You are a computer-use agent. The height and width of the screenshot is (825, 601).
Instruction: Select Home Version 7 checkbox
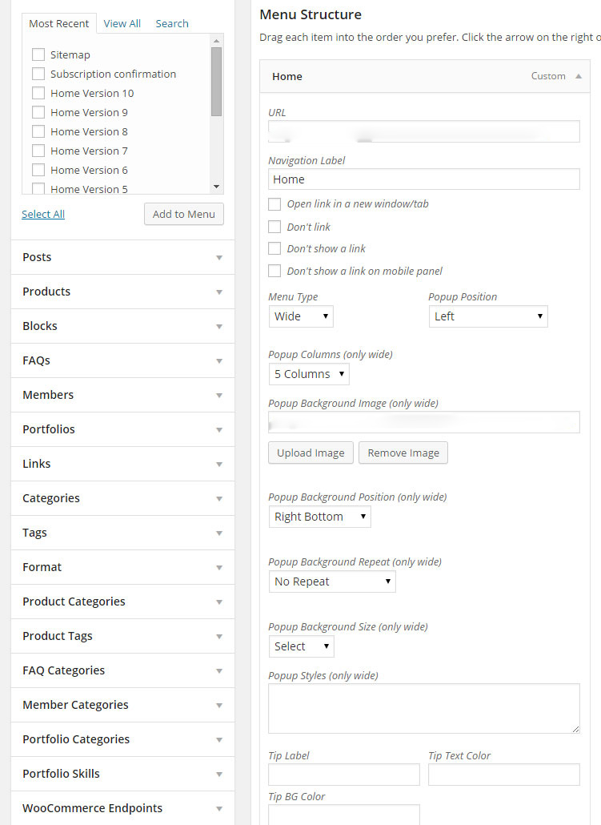(38, 151)
